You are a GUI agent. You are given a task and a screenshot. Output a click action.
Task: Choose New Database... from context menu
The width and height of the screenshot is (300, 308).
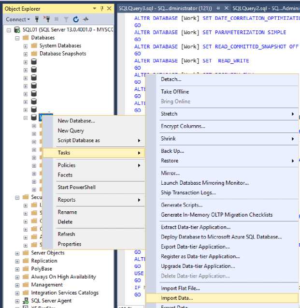click(94, 121)
